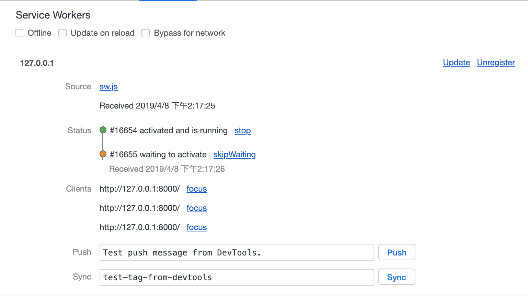Enable the Offline checkbox
This screenshot has height=296, width=528.
pyautogui.click(x=19, y=33)
